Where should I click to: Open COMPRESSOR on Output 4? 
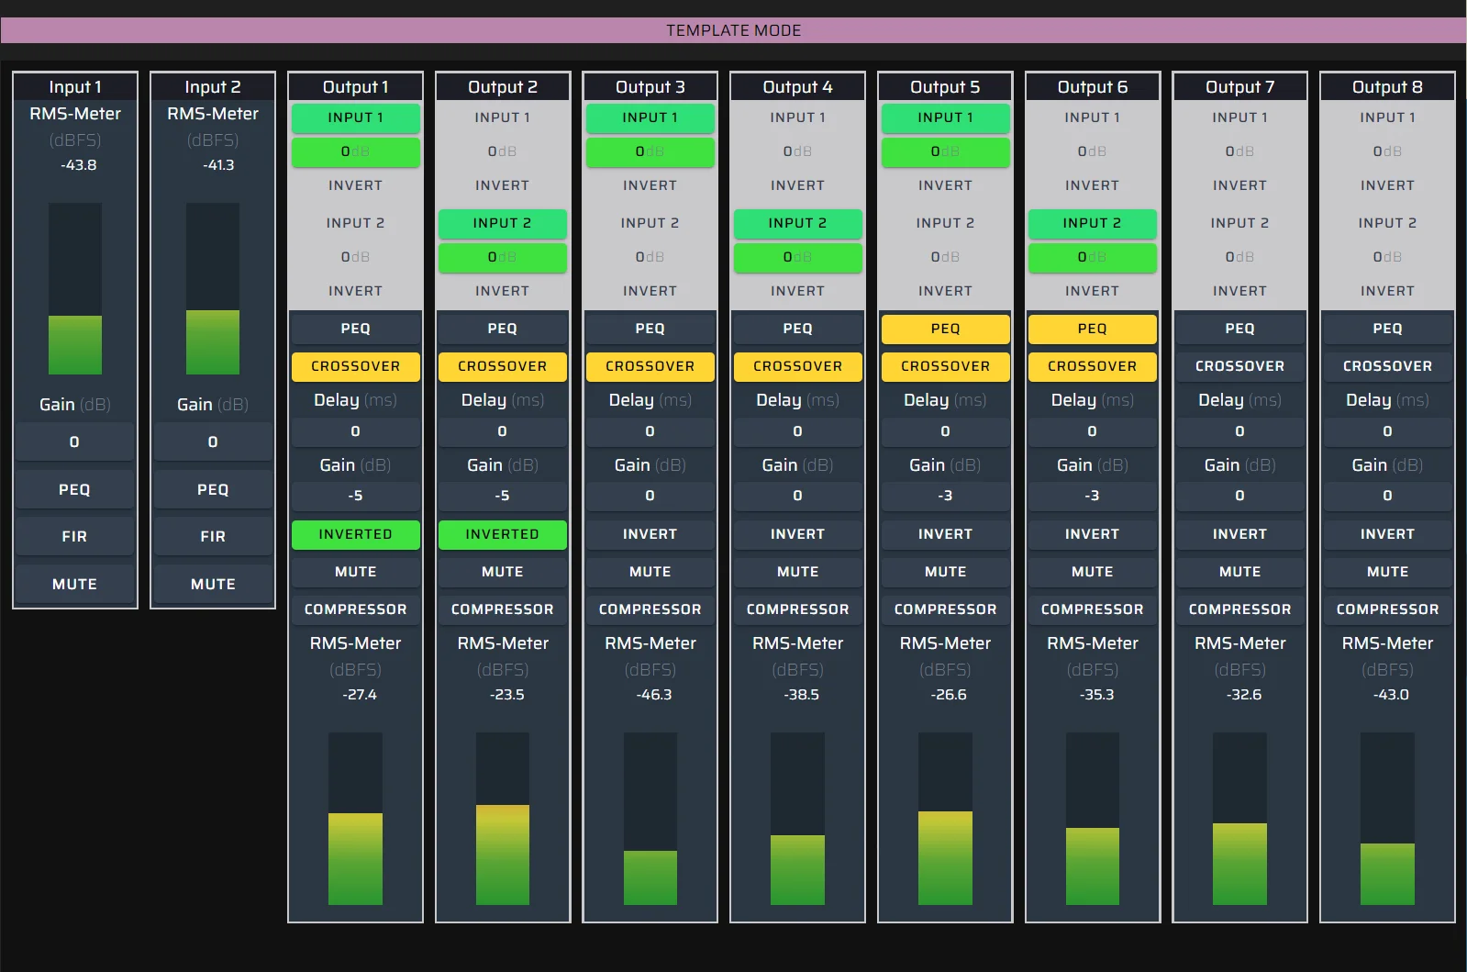click(x=797, y=609)
